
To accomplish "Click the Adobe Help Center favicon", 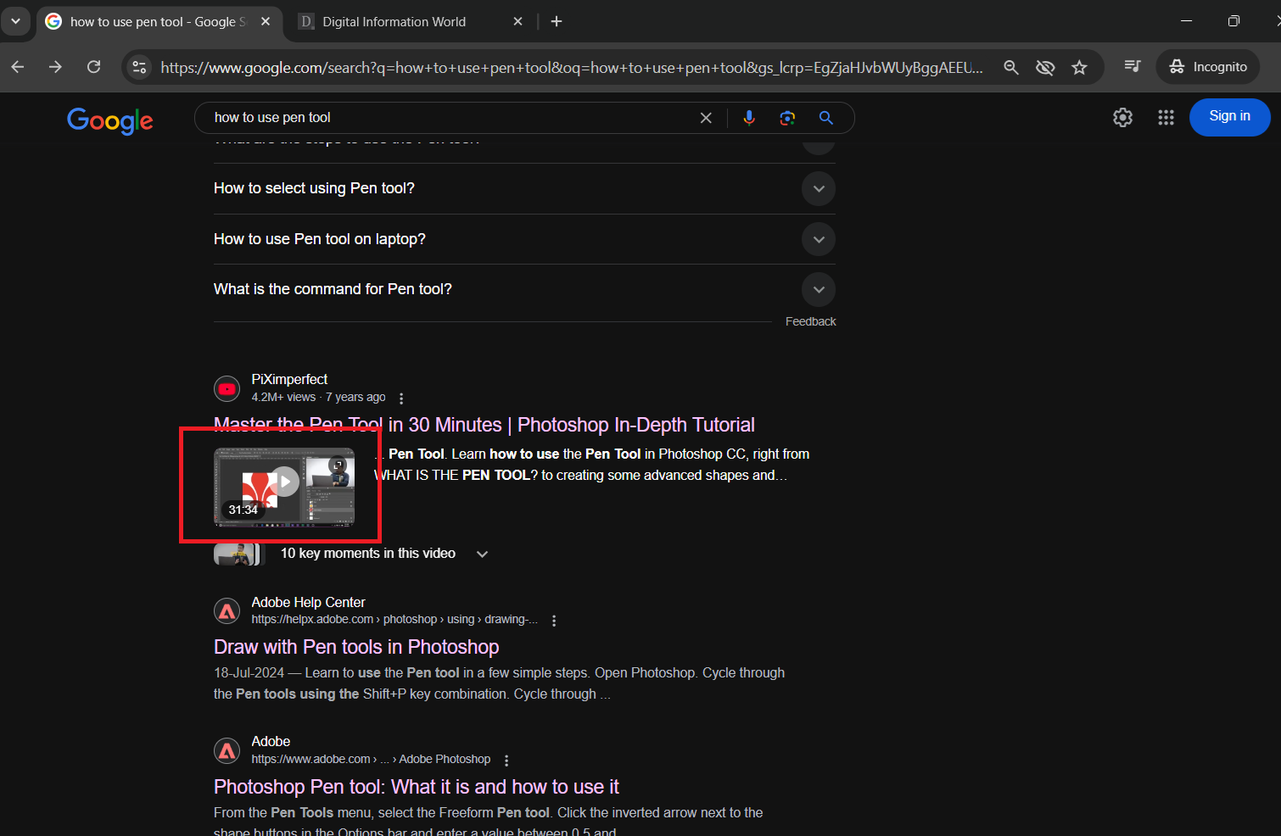I will (227, 611).
